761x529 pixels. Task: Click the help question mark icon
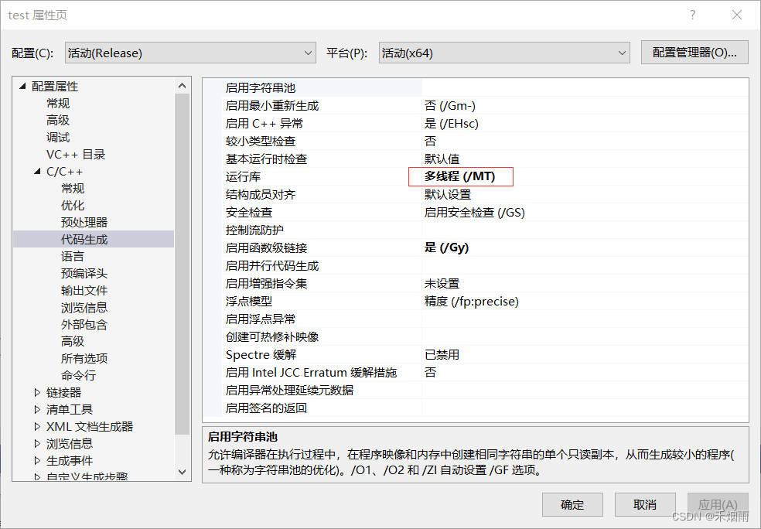click(692, 15)
